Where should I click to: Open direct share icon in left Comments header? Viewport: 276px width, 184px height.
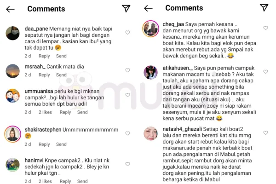coord(126,8)
